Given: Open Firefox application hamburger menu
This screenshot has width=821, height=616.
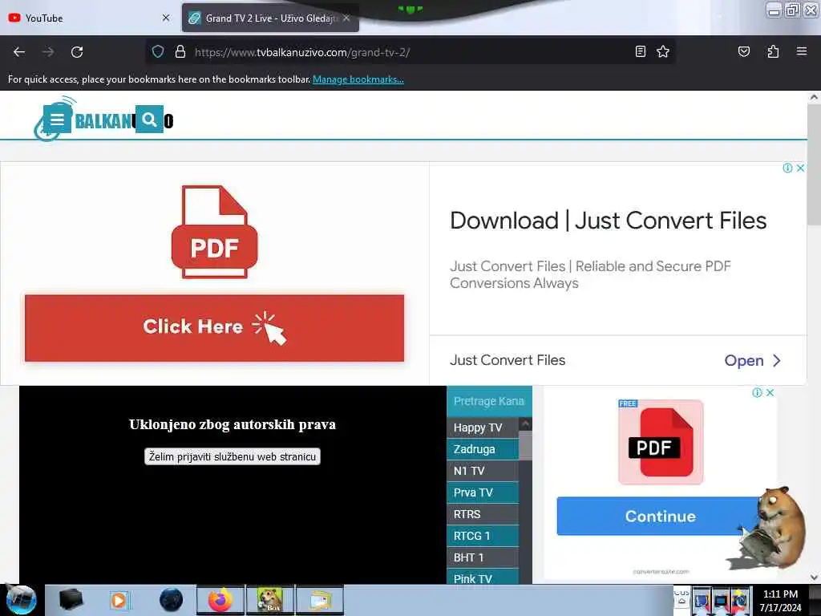Looking at the screenshot, I should tap(801, 51).
